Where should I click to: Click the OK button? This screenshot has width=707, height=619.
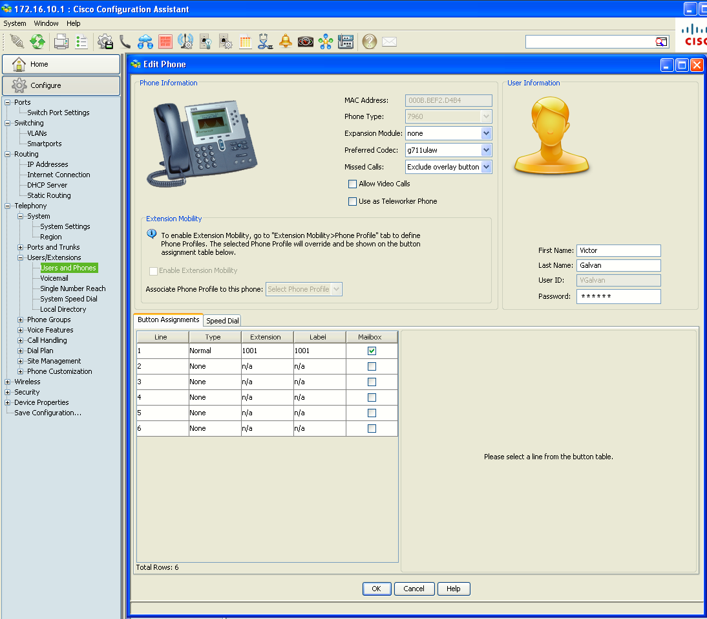(x=377, y=589)
